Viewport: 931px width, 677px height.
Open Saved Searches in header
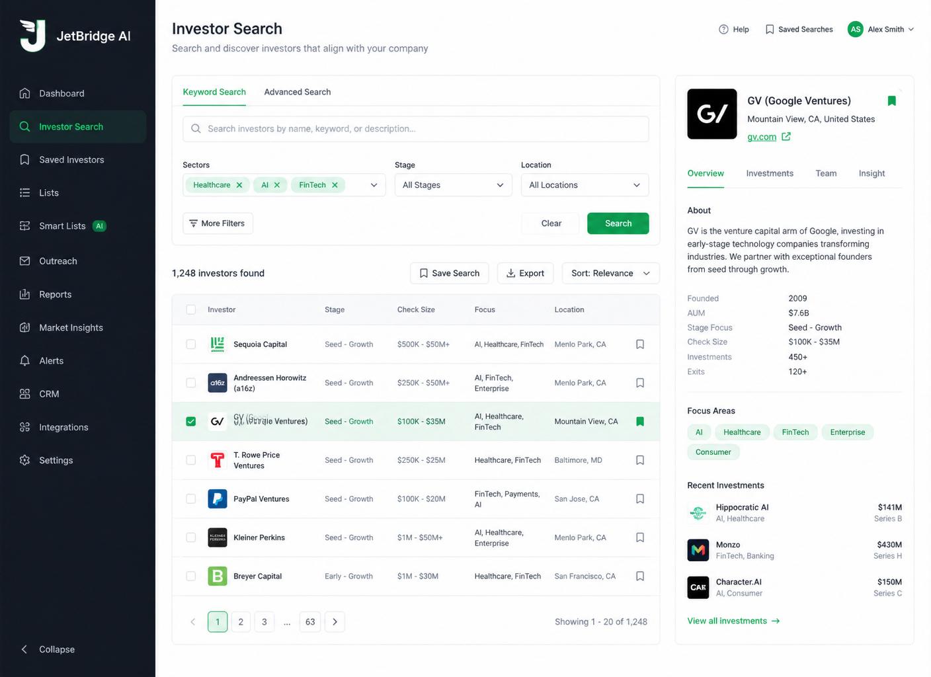click(799, 29)
